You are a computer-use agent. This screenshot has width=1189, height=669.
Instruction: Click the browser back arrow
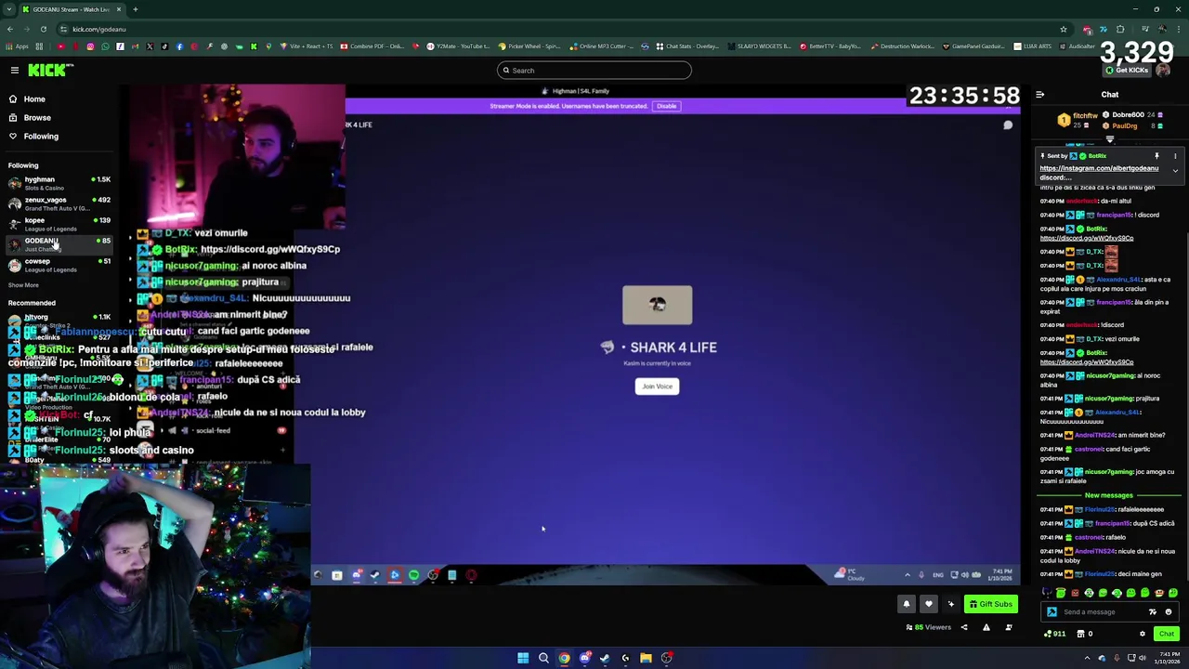click(9, 29)
